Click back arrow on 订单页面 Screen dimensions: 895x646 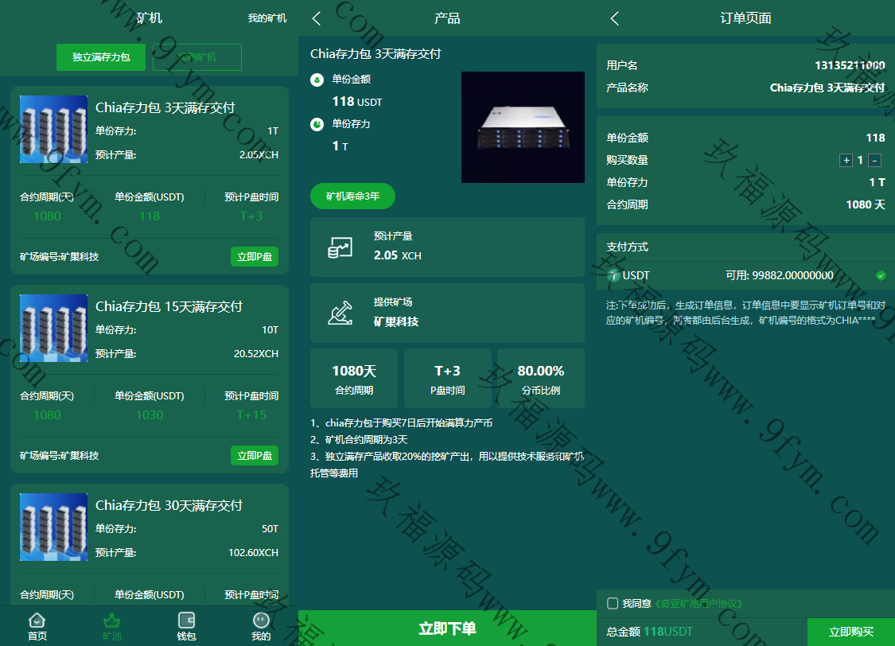(x=614, y=18)
